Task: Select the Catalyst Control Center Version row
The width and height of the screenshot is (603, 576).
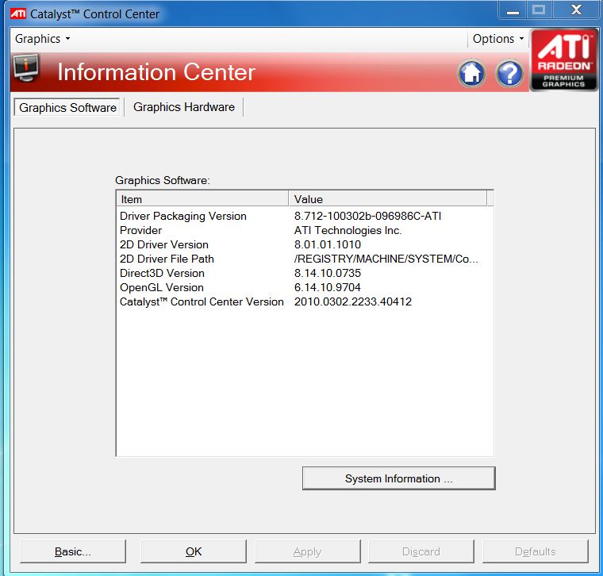Action: (305, 301)
